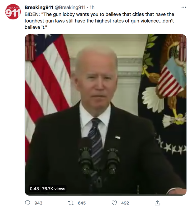Click the 0:43 video duration badge
193x210 pixels.
coord(34,189)
